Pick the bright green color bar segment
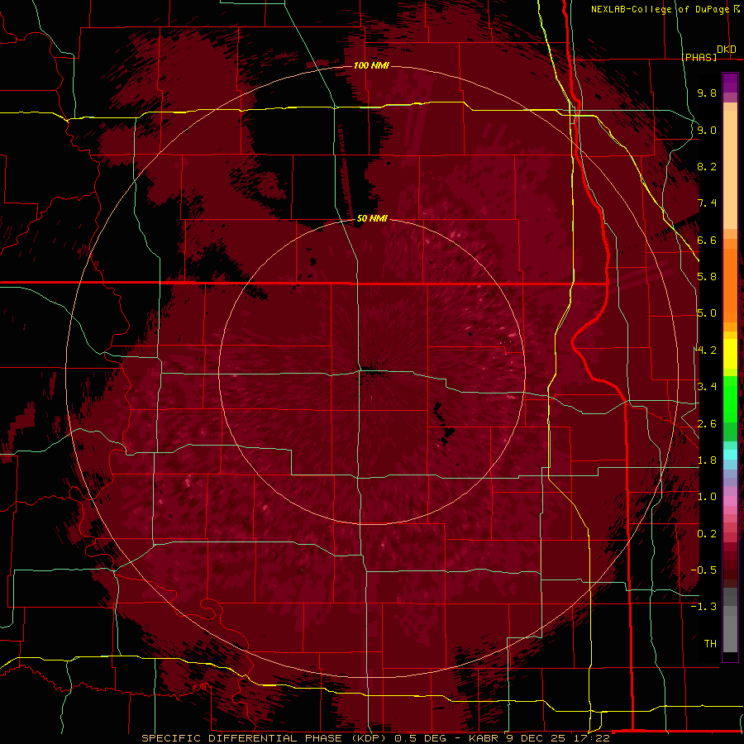 (x=730, y=399)
